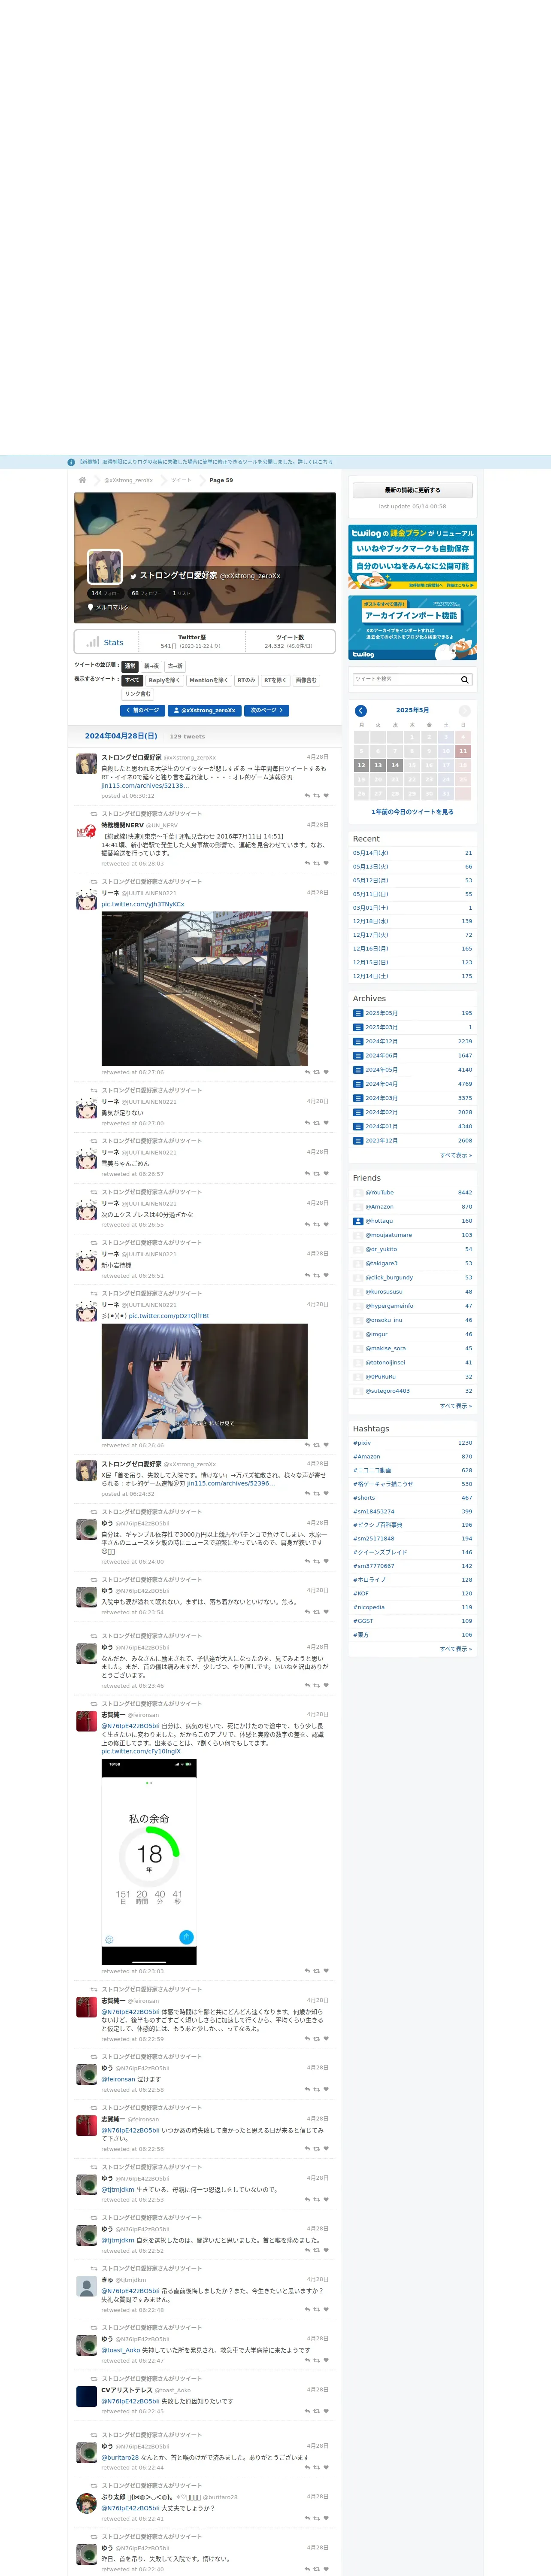Click the blue user icon beside @hottaqu

pos(358,1221)
